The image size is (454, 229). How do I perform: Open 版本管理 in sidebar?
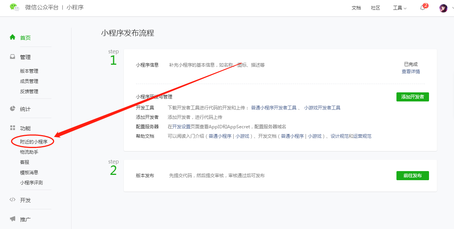coord(29,71)
